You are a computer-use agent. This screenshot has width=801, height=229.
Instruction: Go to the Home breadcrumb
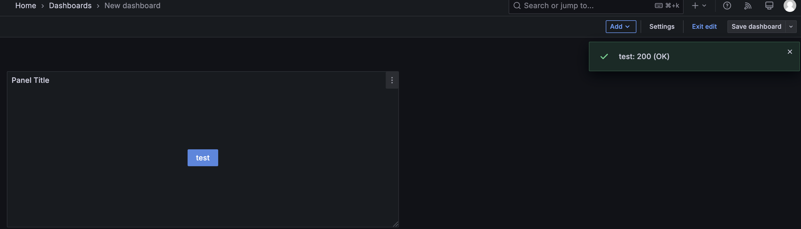tap(26, 6)
